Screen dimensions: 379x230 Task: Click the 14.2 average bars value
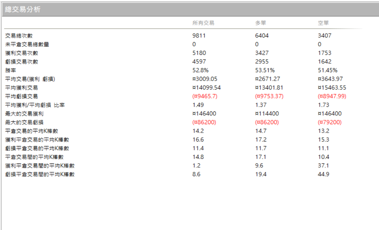[x=198, y=131]
